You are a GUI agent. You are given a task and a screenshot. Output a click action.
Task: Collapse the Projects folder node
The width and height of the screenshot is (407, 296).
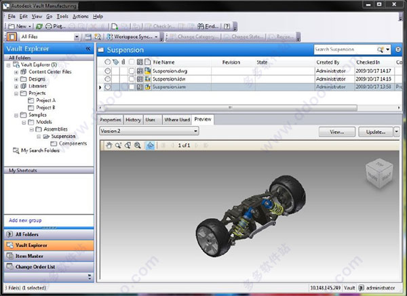16,93
